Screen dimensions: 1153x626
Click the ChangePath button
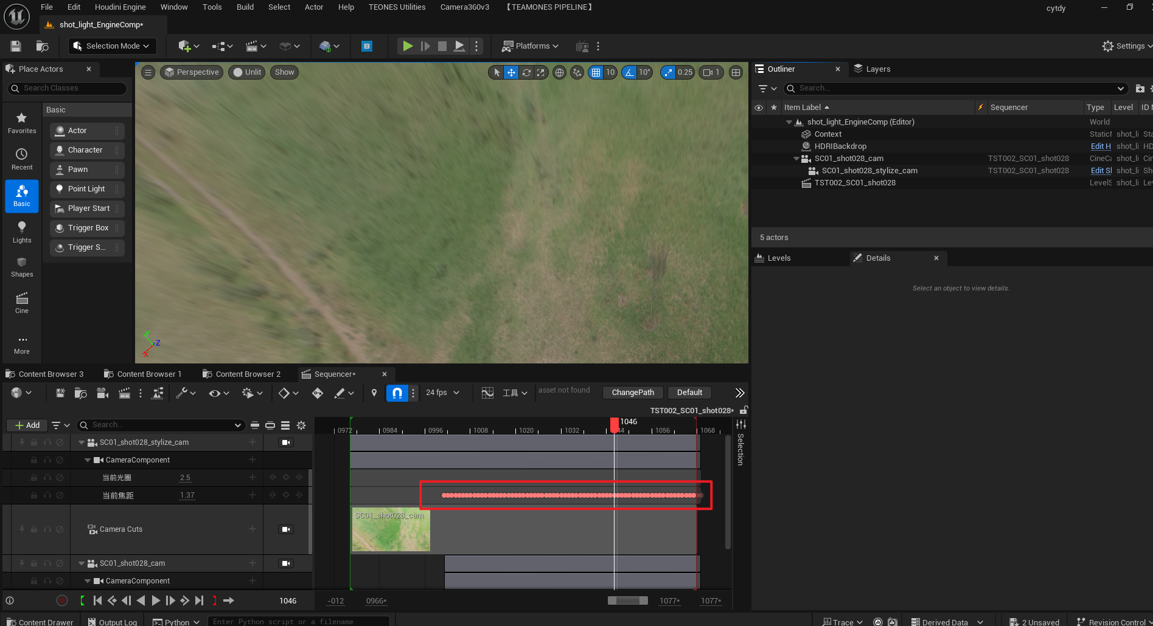point(633,393)
